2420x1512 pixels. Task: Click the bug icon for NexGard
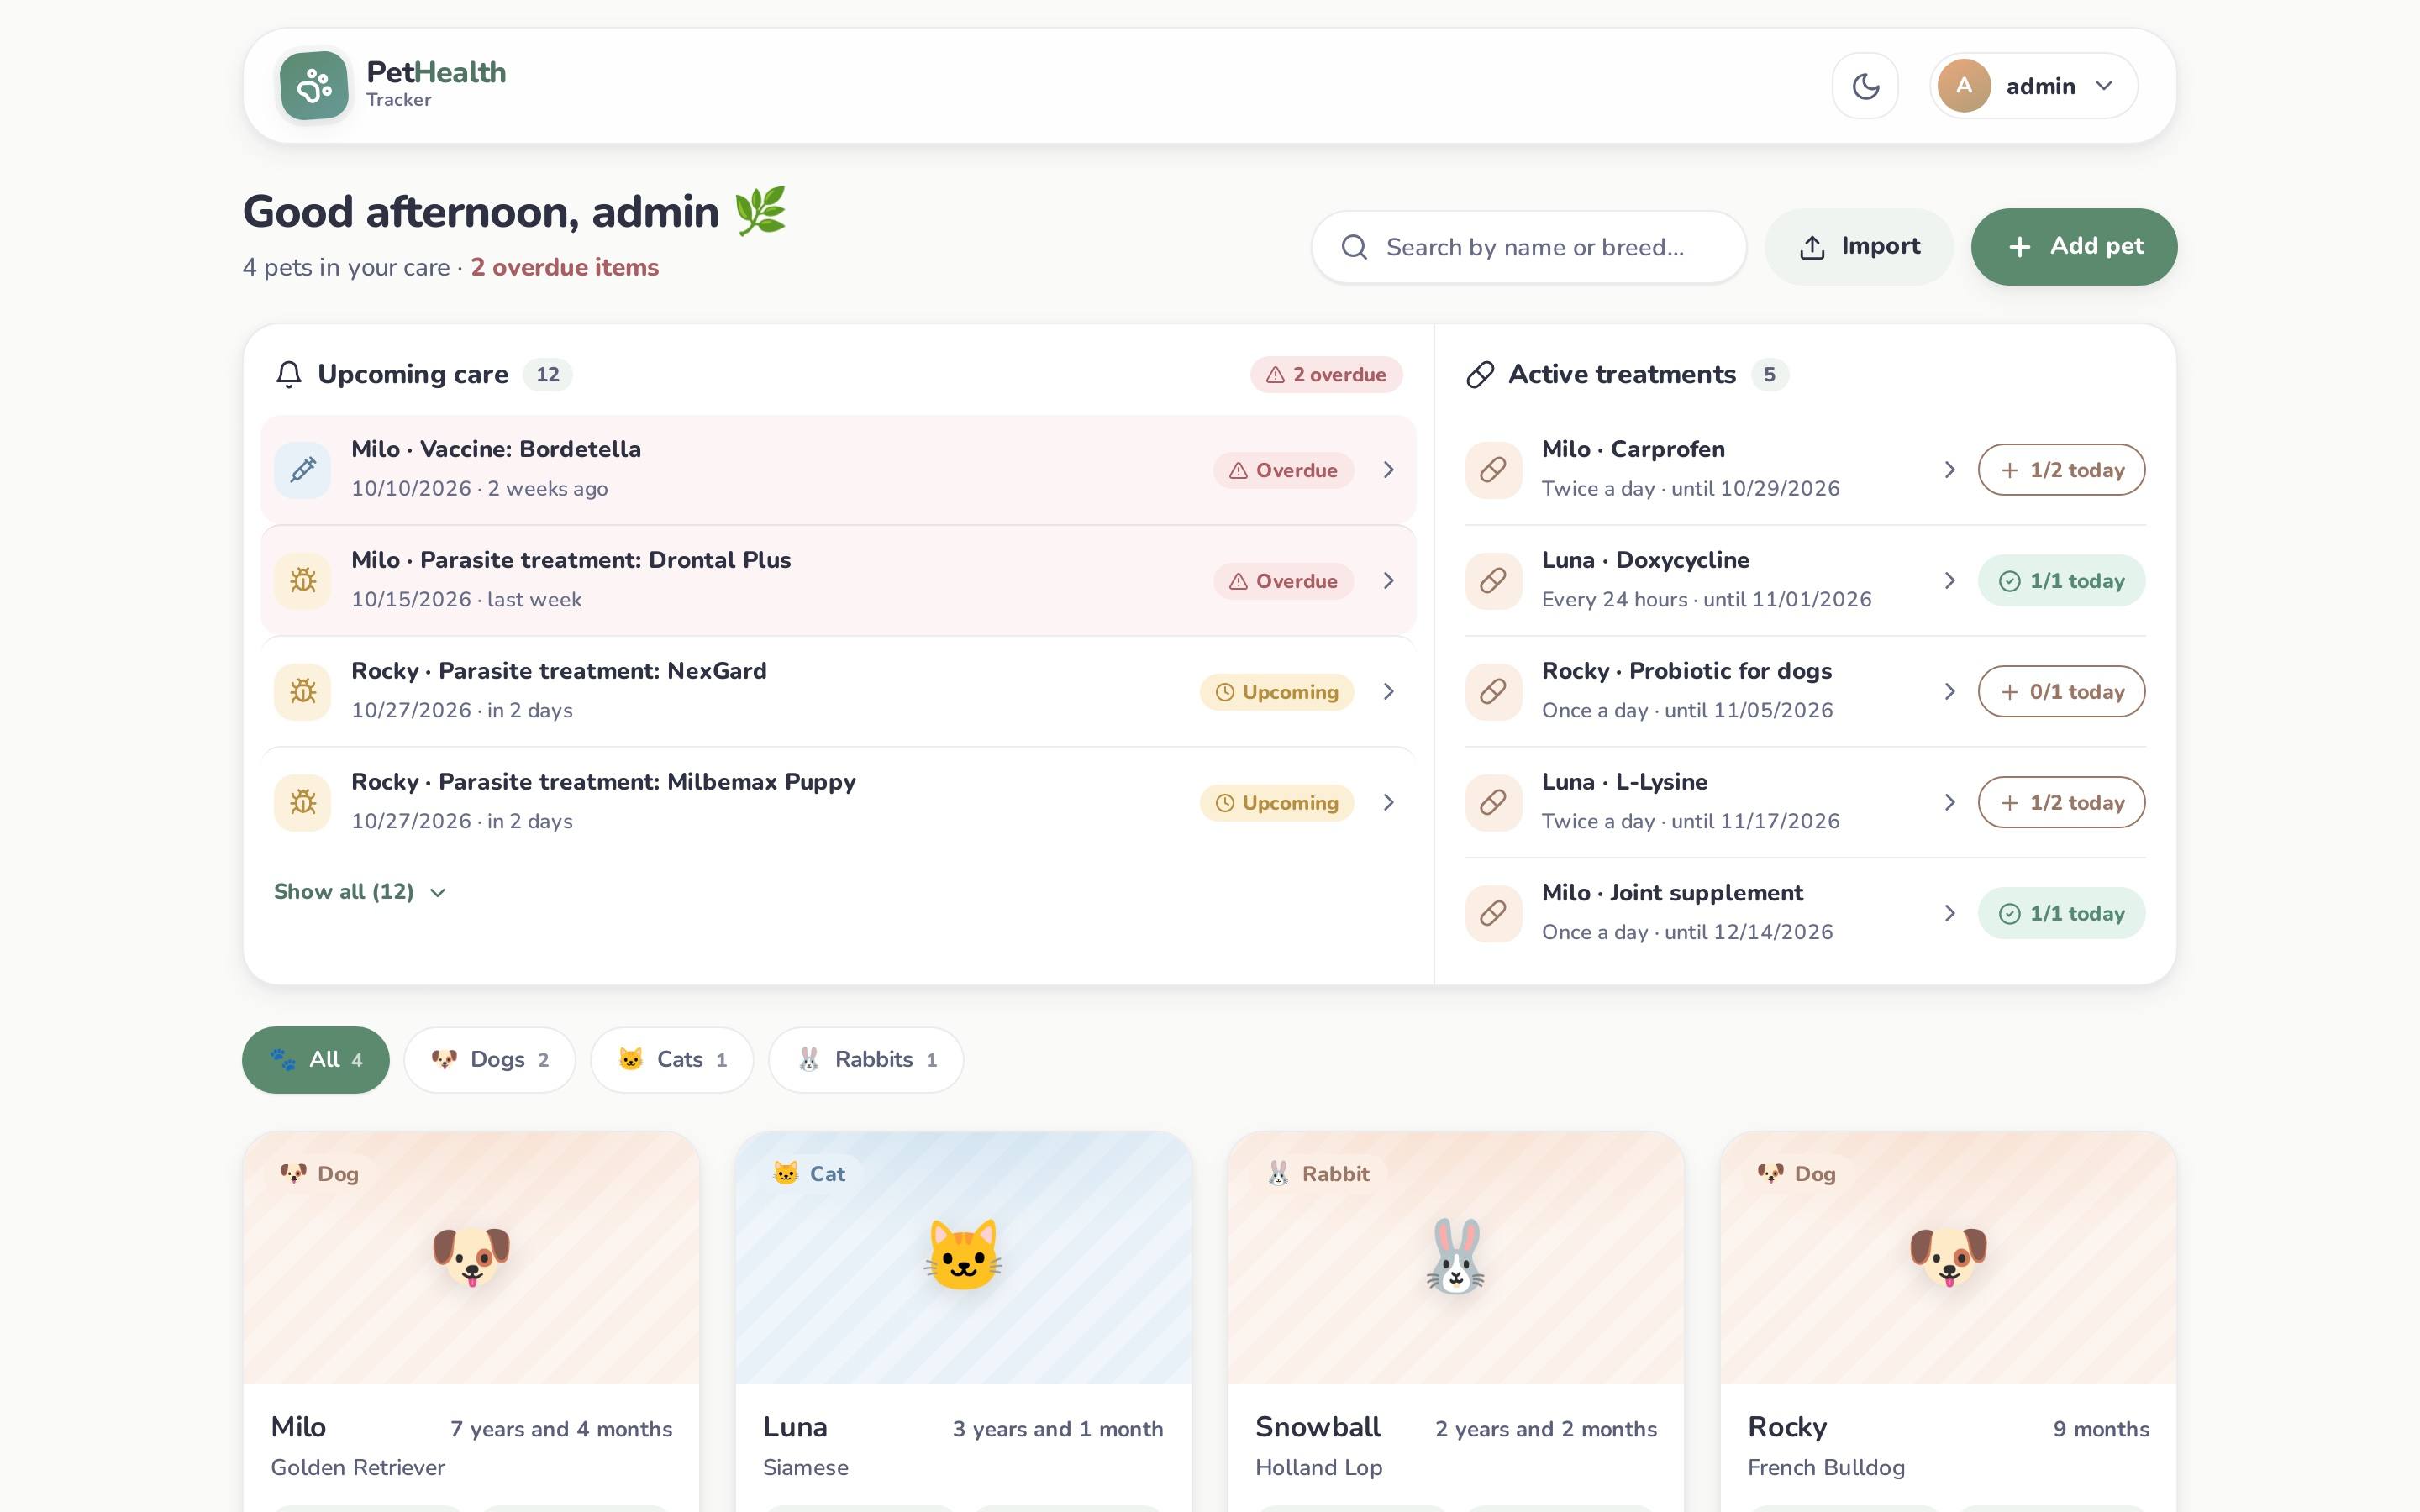point(303,692)
